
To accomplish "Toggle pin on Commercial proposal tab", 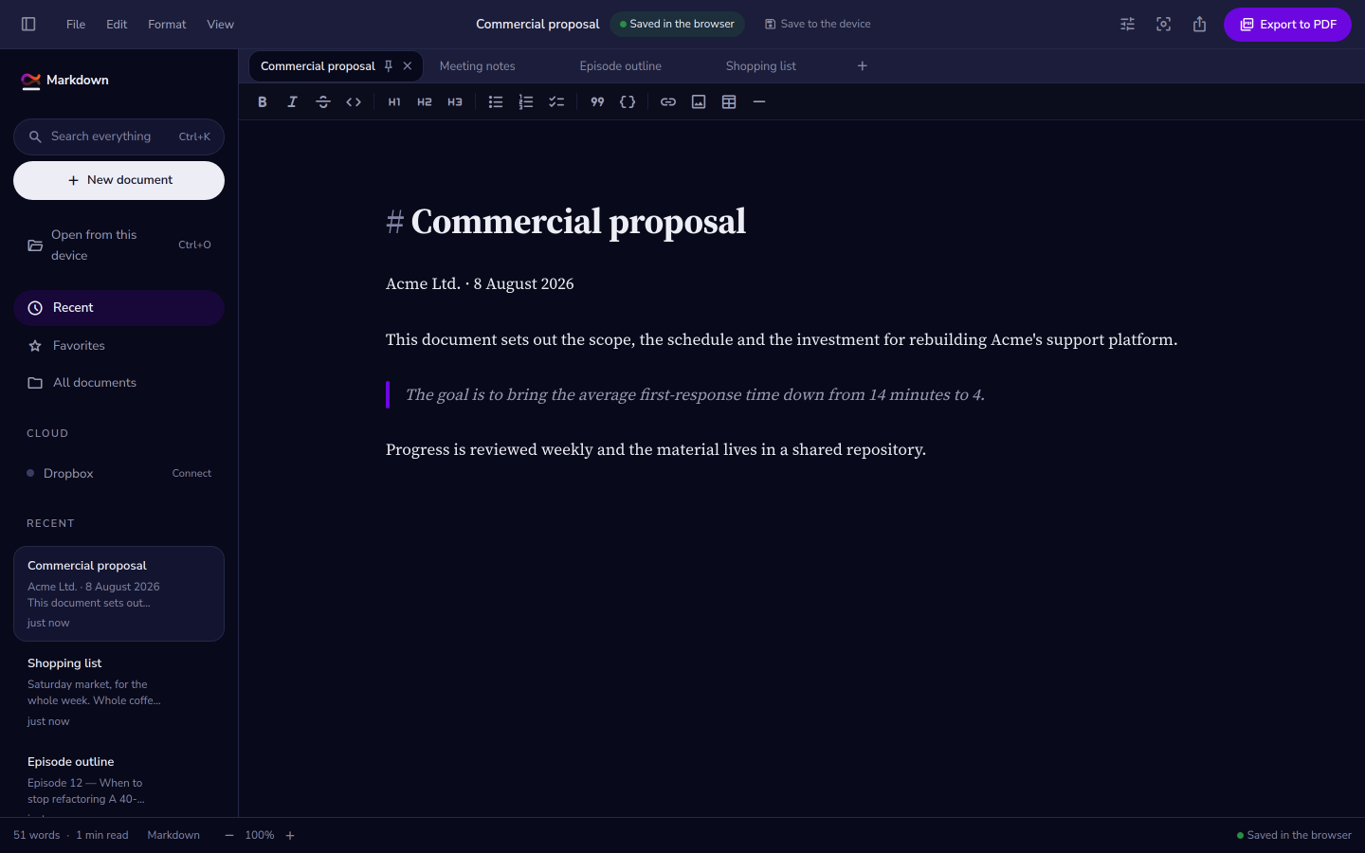I will 388,66.
